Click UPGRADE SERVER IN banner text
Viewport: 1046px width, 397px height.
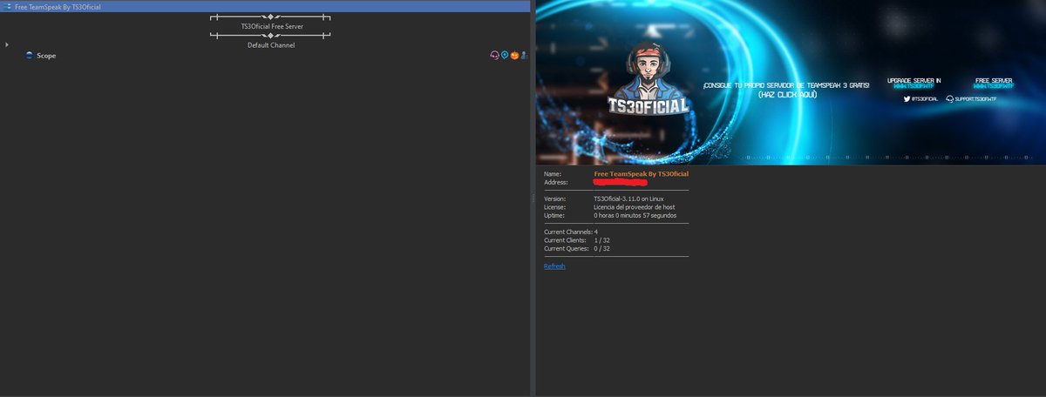914,80
